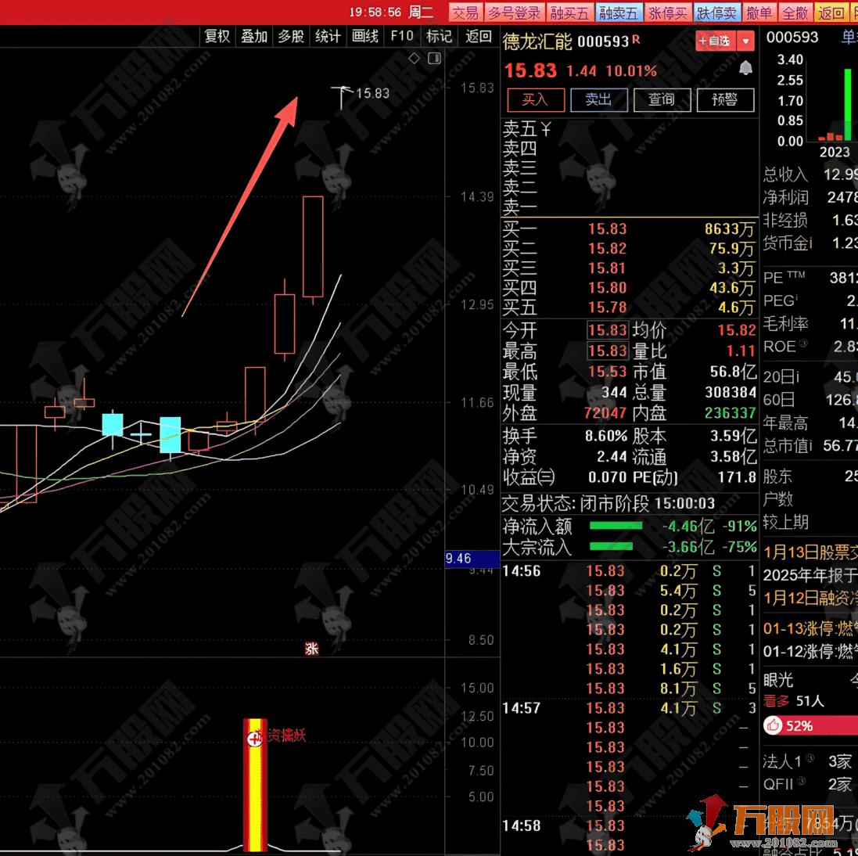Click the alert bell icon
This screenshot has width=858, height=856.
tap(745, 69)
